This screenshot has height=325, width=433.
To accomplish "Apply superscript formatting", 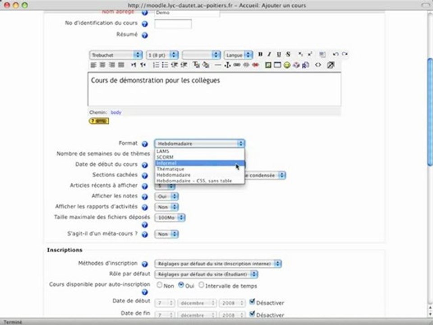I will point(310,54).
